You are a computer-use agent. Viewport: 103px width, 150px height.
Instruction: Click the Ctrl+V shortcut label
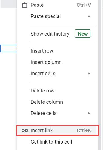[x=84, y=5]
